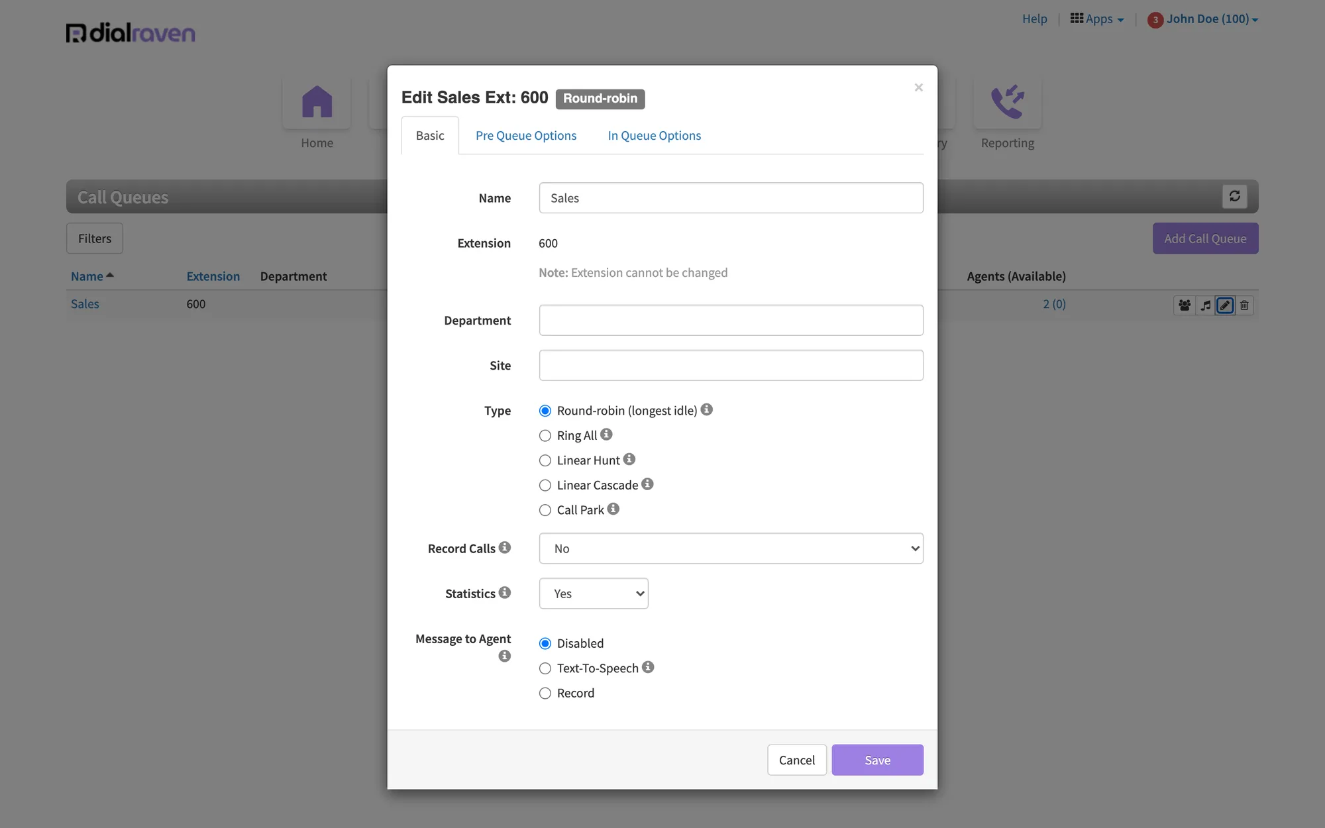
Task: Select Call Park radio option
Action: pos(545,510)
